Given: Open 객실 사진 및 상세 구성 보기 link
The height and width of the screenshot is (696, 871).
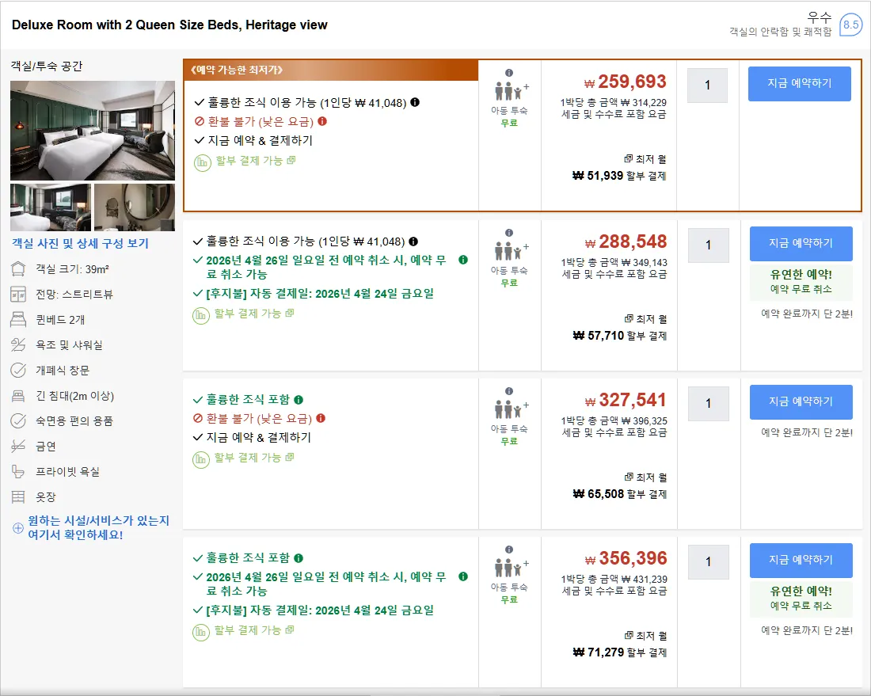Looking at the screenshot, I should point(81,243).
